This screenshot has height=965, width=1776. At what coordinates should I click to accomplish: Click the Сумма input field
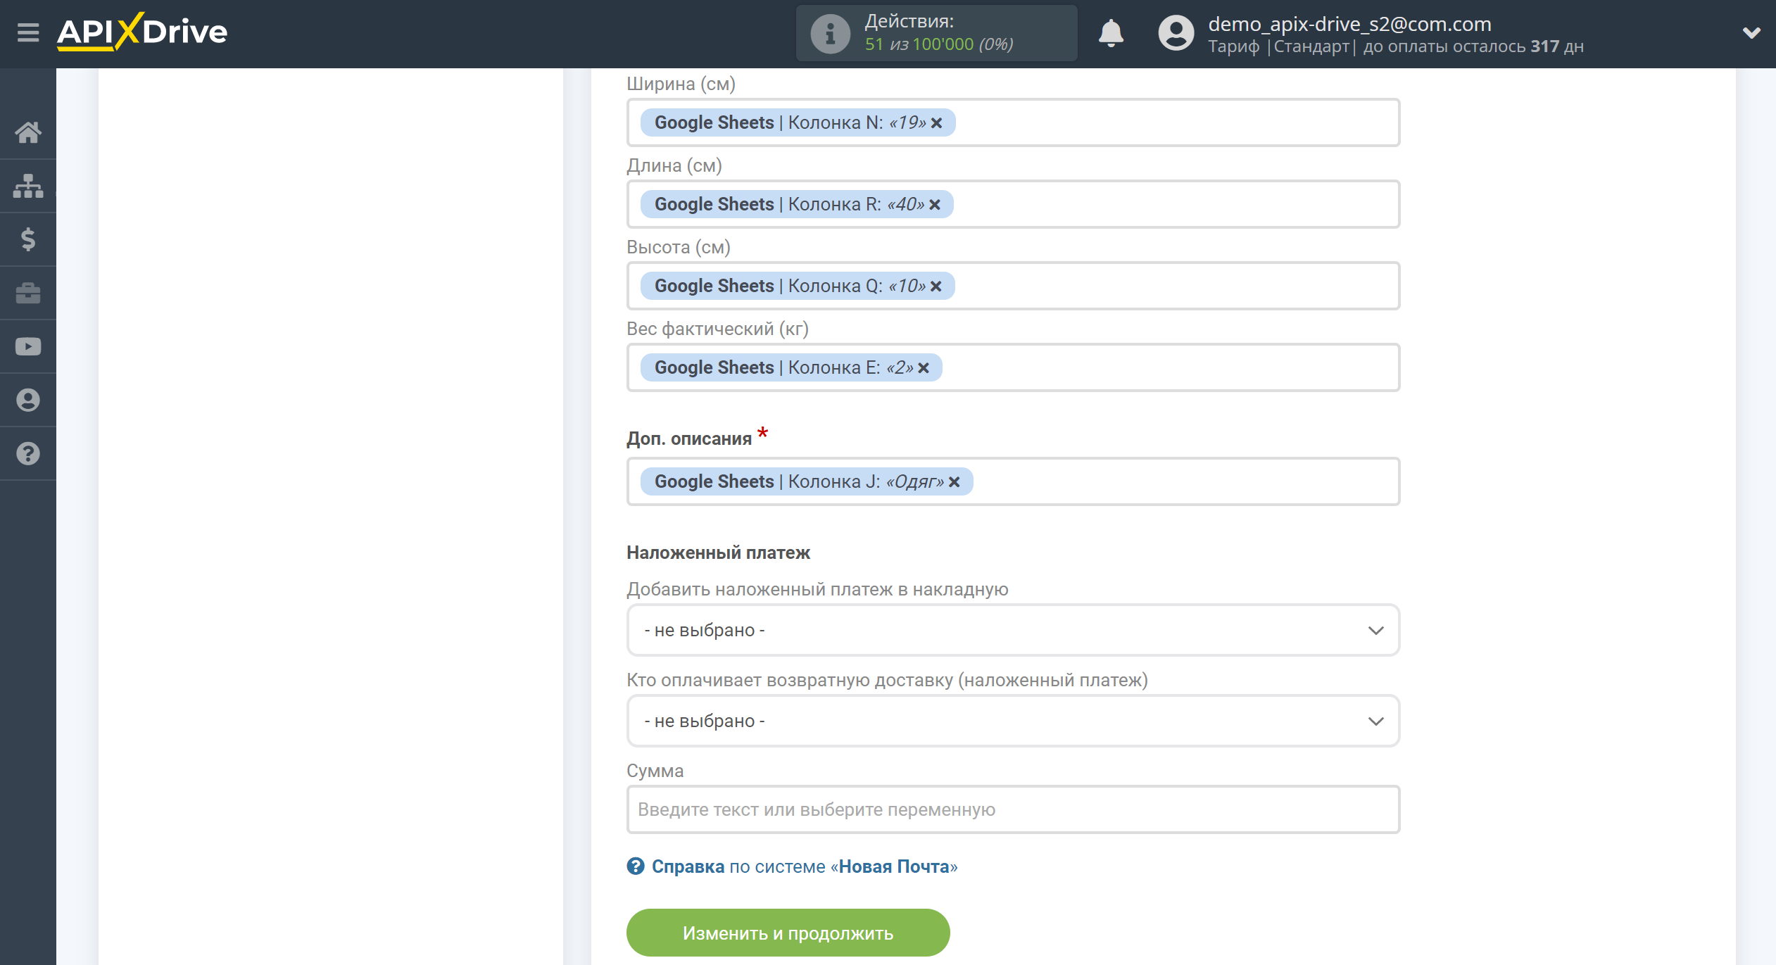[1013, 809]
